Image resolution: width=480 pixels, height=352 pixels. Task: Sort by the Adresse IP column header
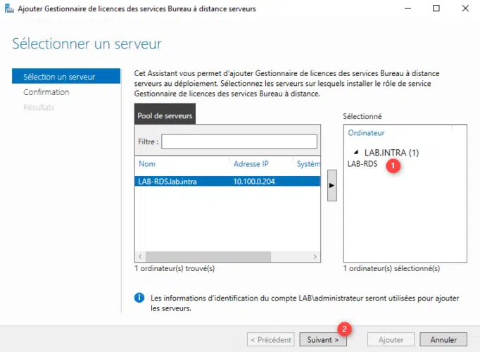(x=251, y=164)
